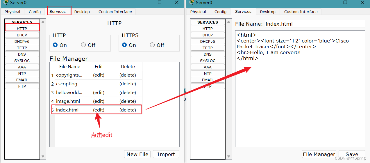
Task: Turn HTTPS service Off
Action: tap(152, 45)
